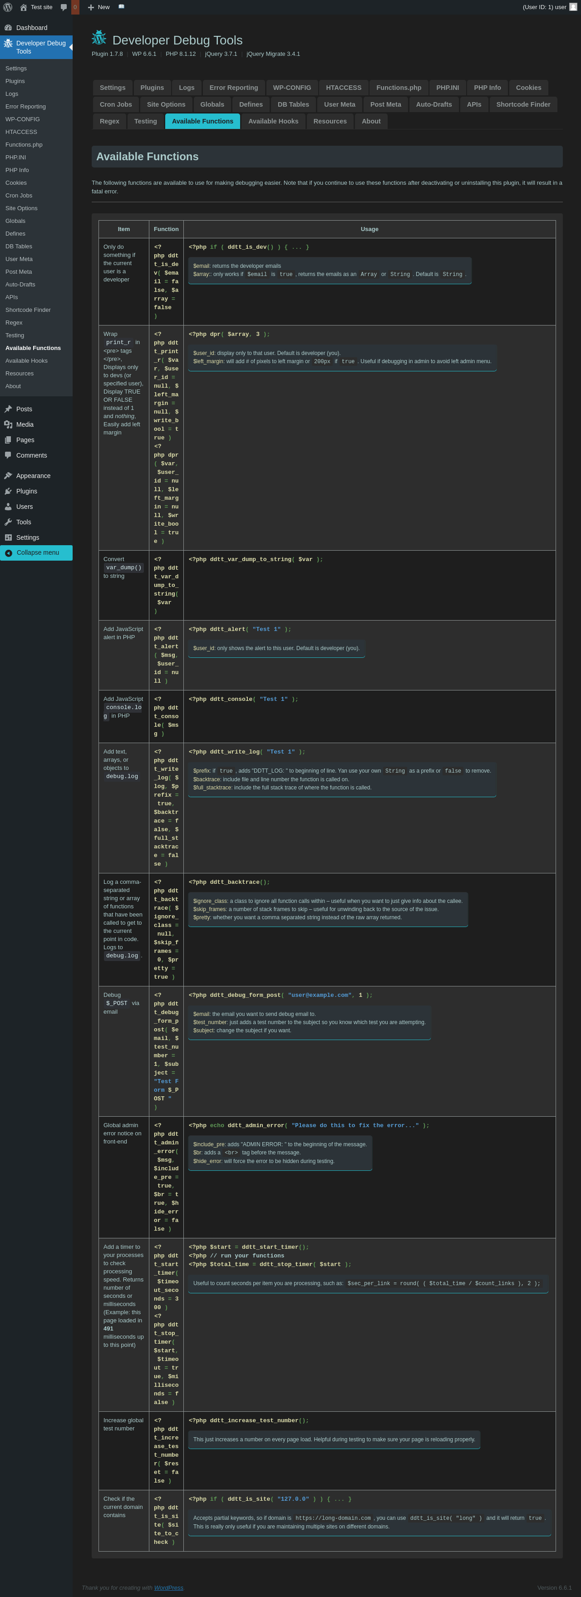Open Users section in sidebar
Image resolution: width=581 pixels, height=1597 pixels.
24,507
